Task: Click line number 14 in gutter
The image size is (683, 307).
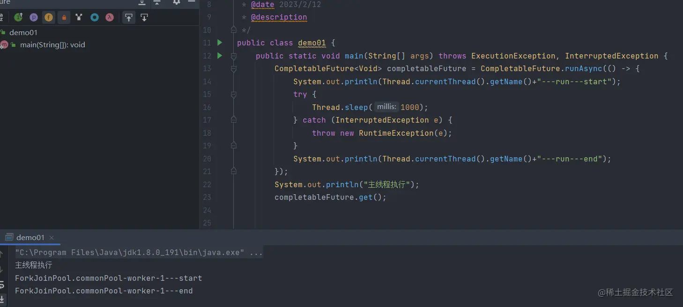Action: click(x=207, y=81)
